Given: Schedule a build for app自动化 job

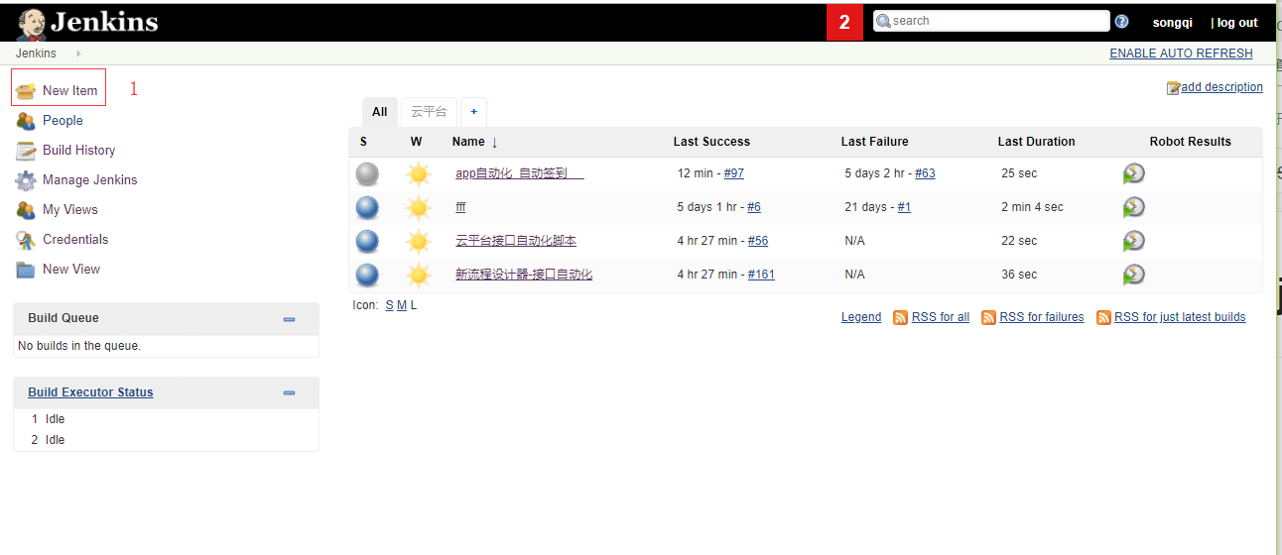Looking at the screenshot, I should click(x=1133, y=173).
